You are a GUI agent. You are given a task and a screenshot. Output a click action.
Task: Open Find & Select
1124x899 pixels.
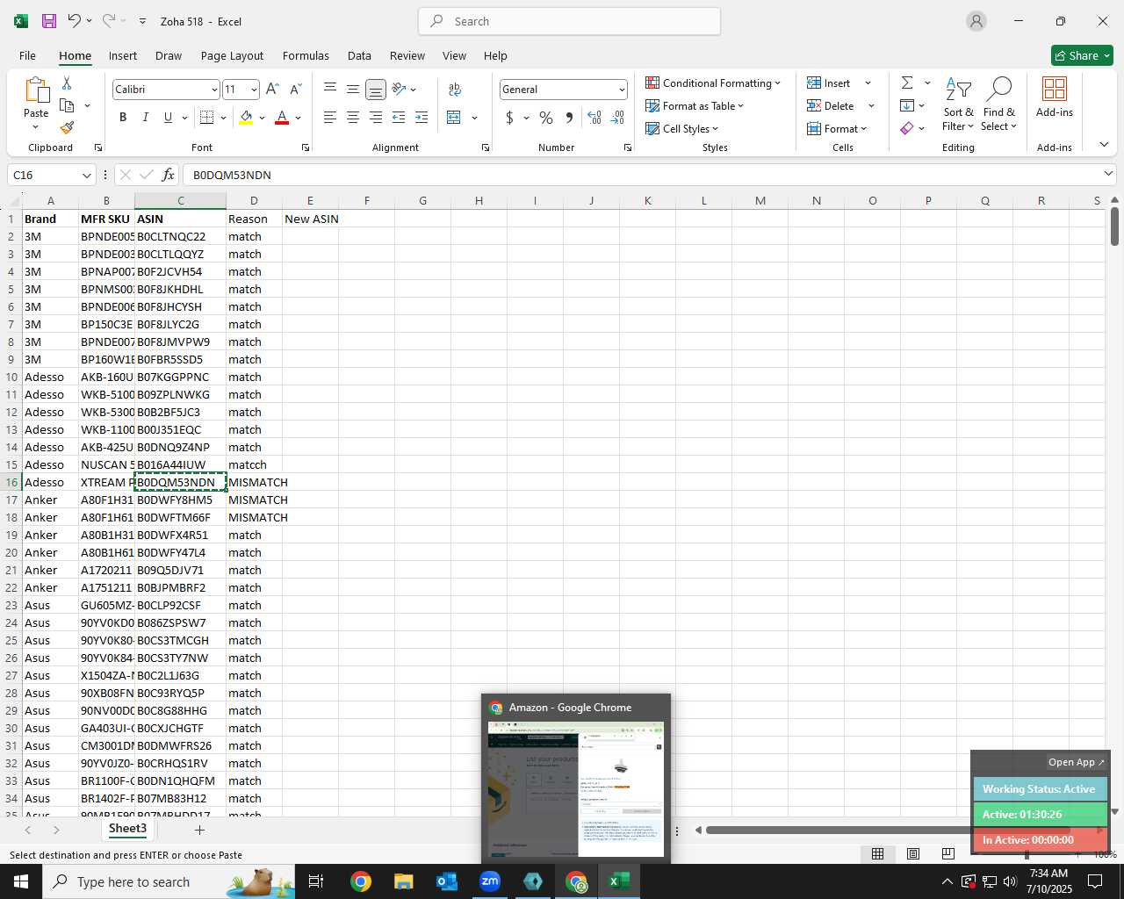(999, 104)
